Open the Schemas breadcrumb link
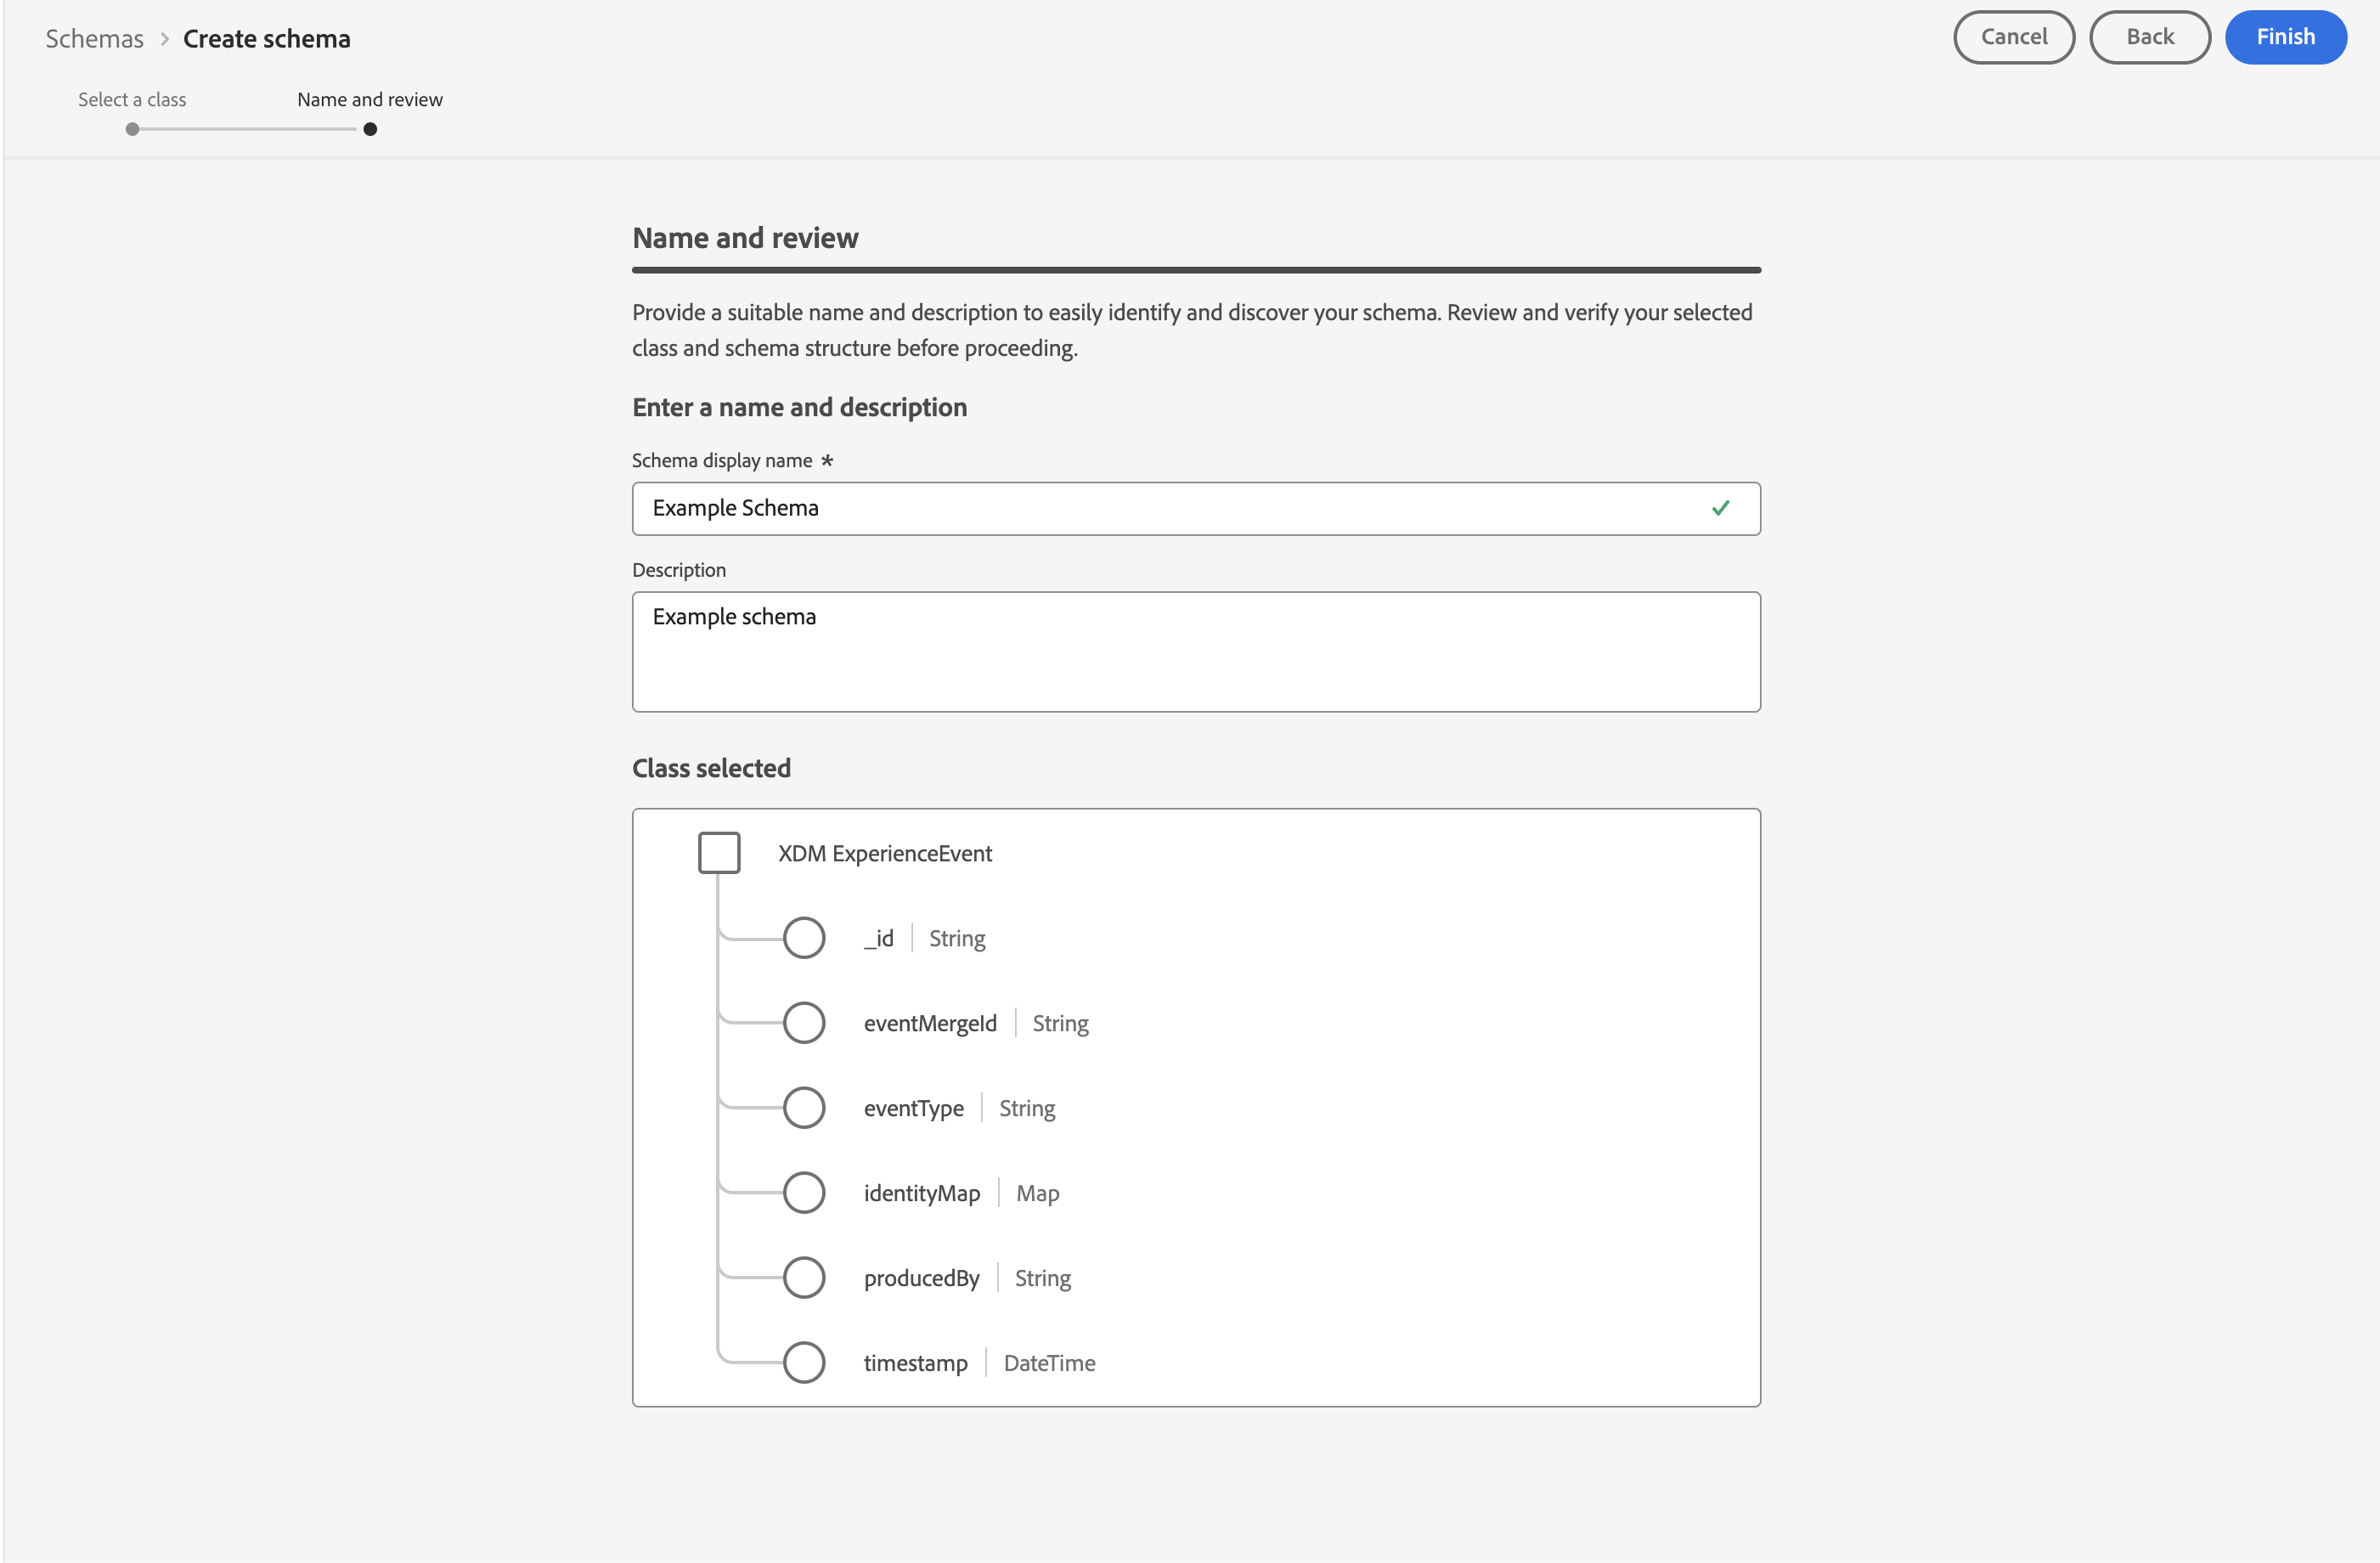Image resolution: width=2380 pixels, height=1563 pixels. click(95, 39)
